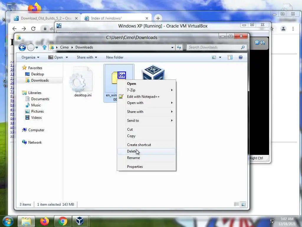Choose Cut in context menu
302x227 pixels.
click(146, 129)
